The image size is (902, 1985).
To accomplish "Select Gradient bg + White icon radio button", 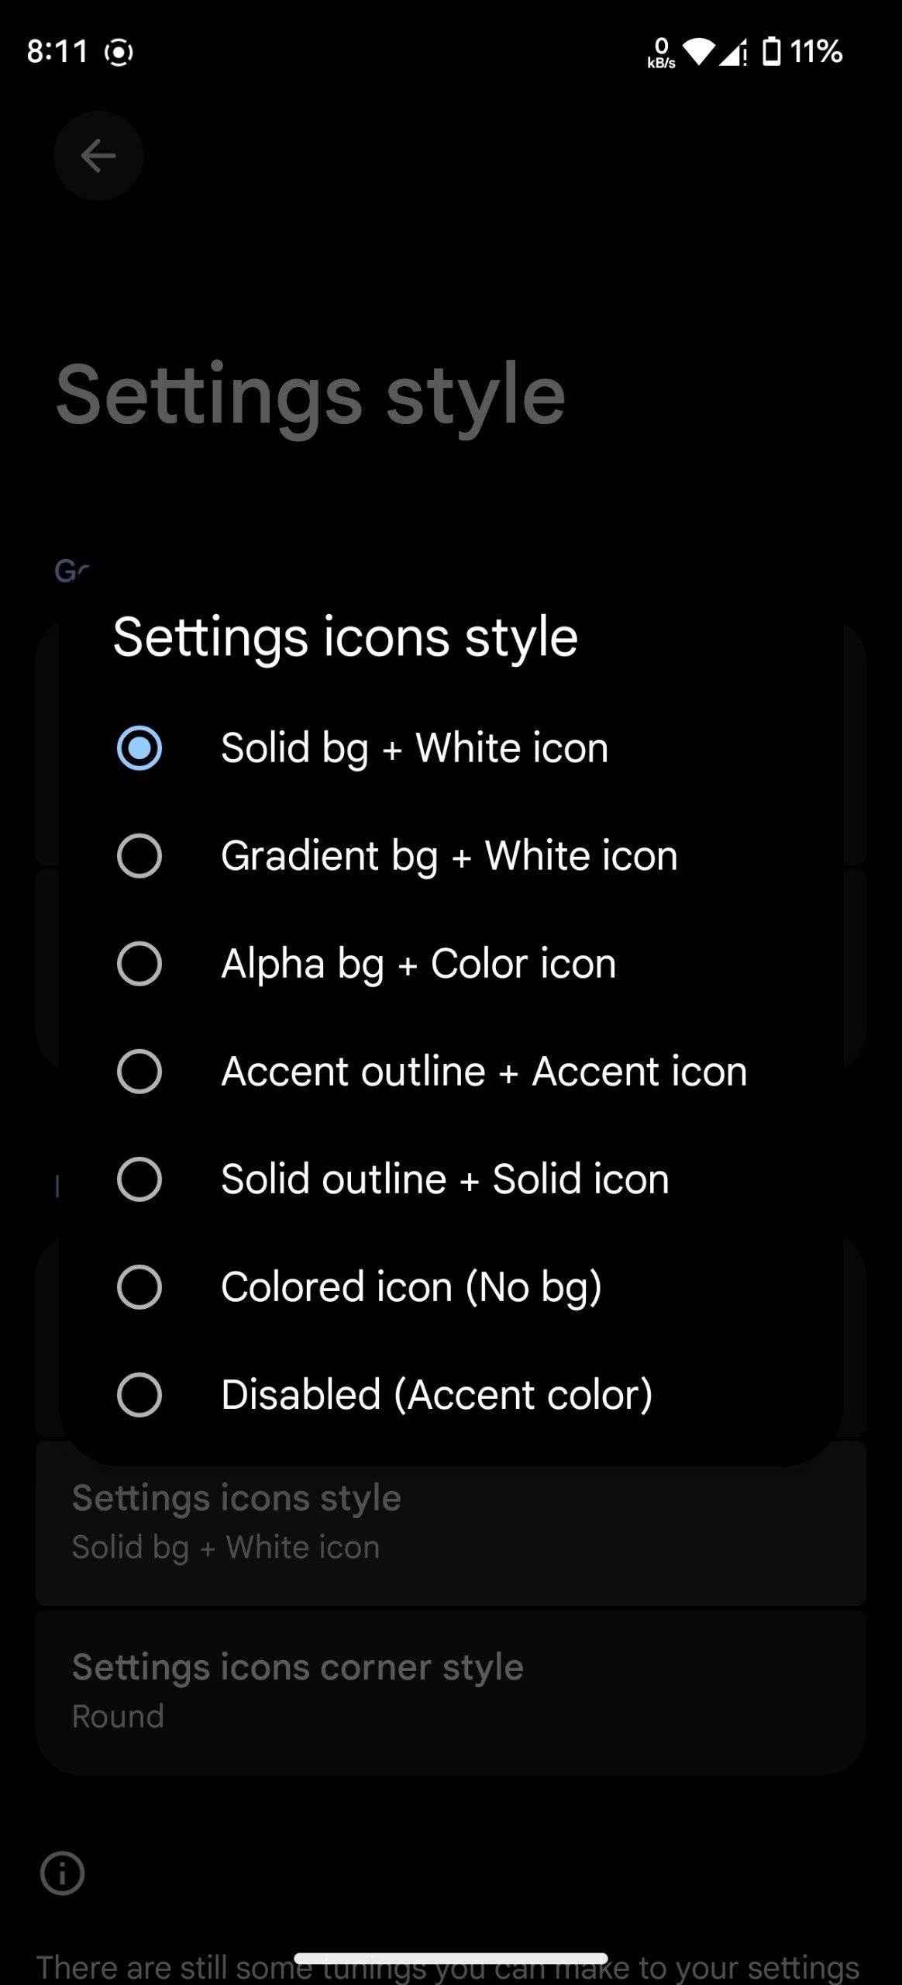I will click(139, 856).
